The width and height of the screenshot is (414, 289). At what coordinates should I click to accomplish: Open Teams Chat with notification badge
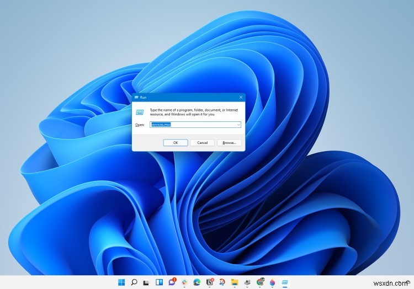172,282
